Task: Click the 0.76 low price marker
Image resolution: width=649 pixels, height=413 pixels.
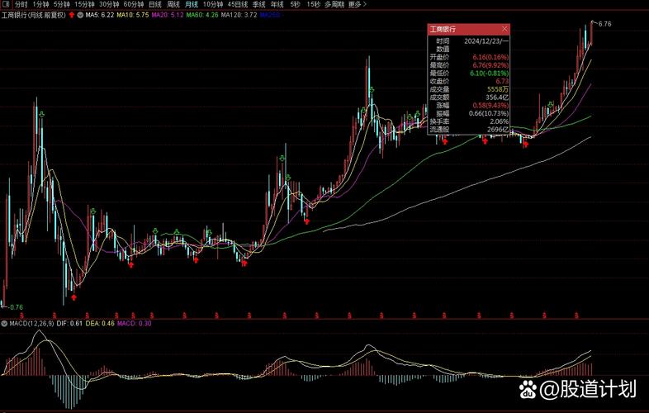Action: [x=14, y=307]
